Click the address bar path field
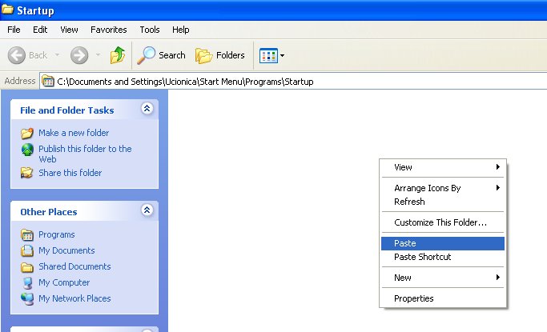This screenshot has width=547, height=332. 293,81
